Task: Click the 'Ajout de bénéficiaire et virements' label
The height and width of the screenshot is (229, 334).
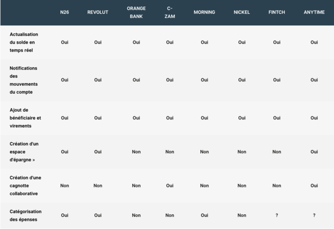Action: (25, 118)
